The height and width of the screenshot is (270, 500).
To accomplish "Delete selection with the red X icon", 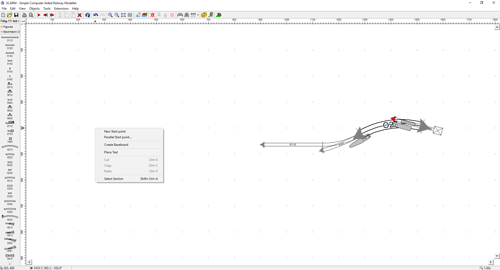I will (80, 15).
